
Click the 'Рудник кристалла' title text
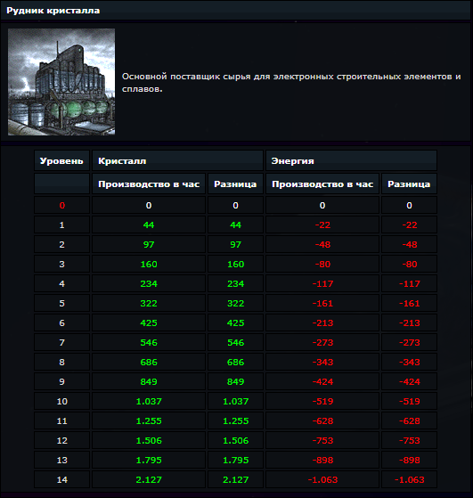[x=53, y=11]
